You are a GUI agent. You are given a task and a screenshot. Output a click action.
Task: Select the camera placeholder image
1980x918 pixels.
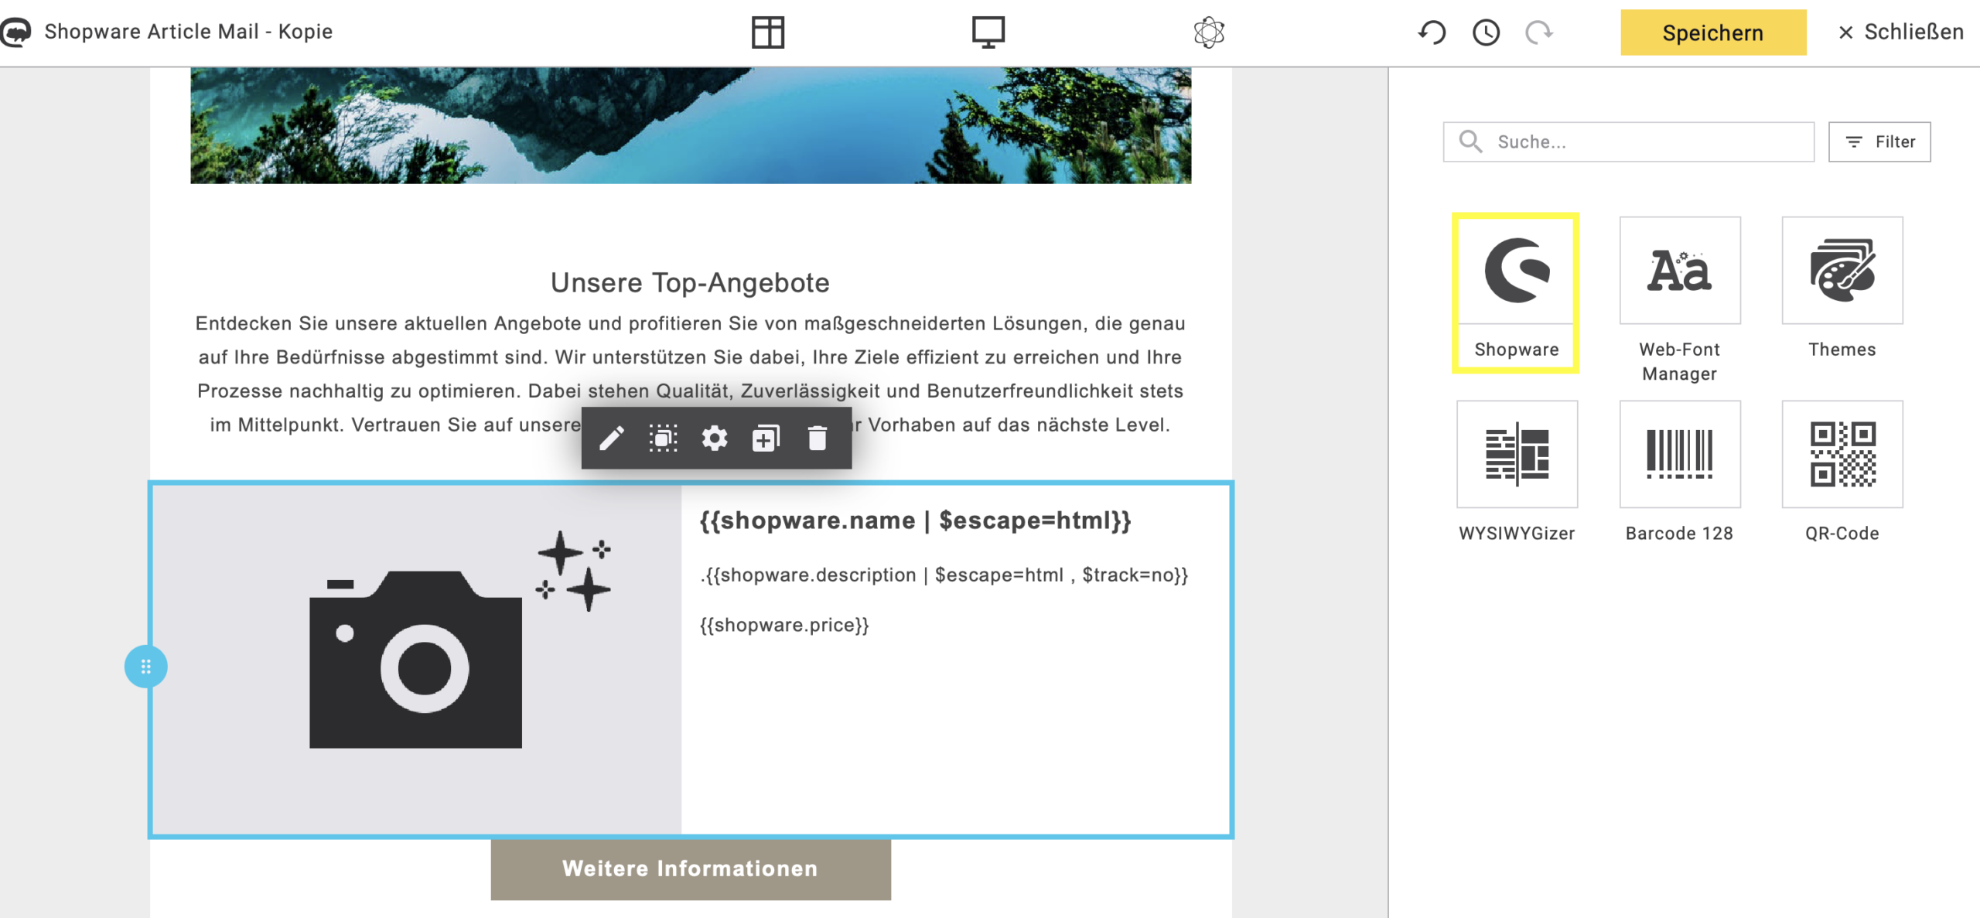pyautogui.click(x=418, y=660)
